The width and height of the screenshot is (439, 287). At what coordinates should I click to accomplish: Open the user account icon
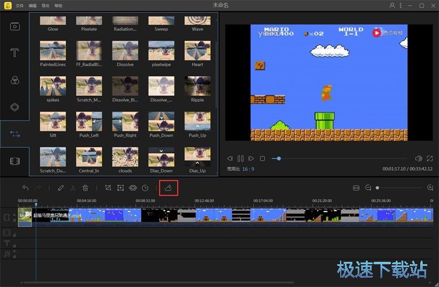(392, 5)
